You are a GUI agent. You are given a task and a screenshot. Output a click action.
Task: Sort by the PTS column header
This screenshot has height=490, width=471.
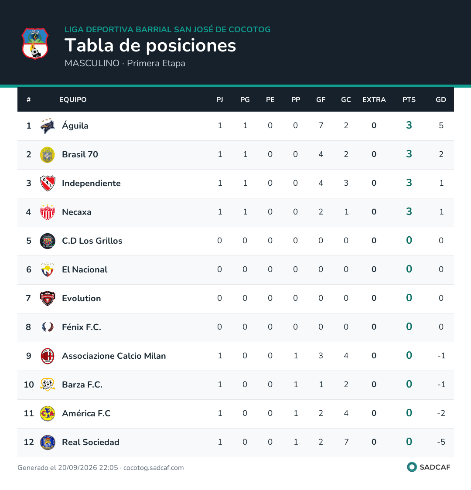coord(409,100)
